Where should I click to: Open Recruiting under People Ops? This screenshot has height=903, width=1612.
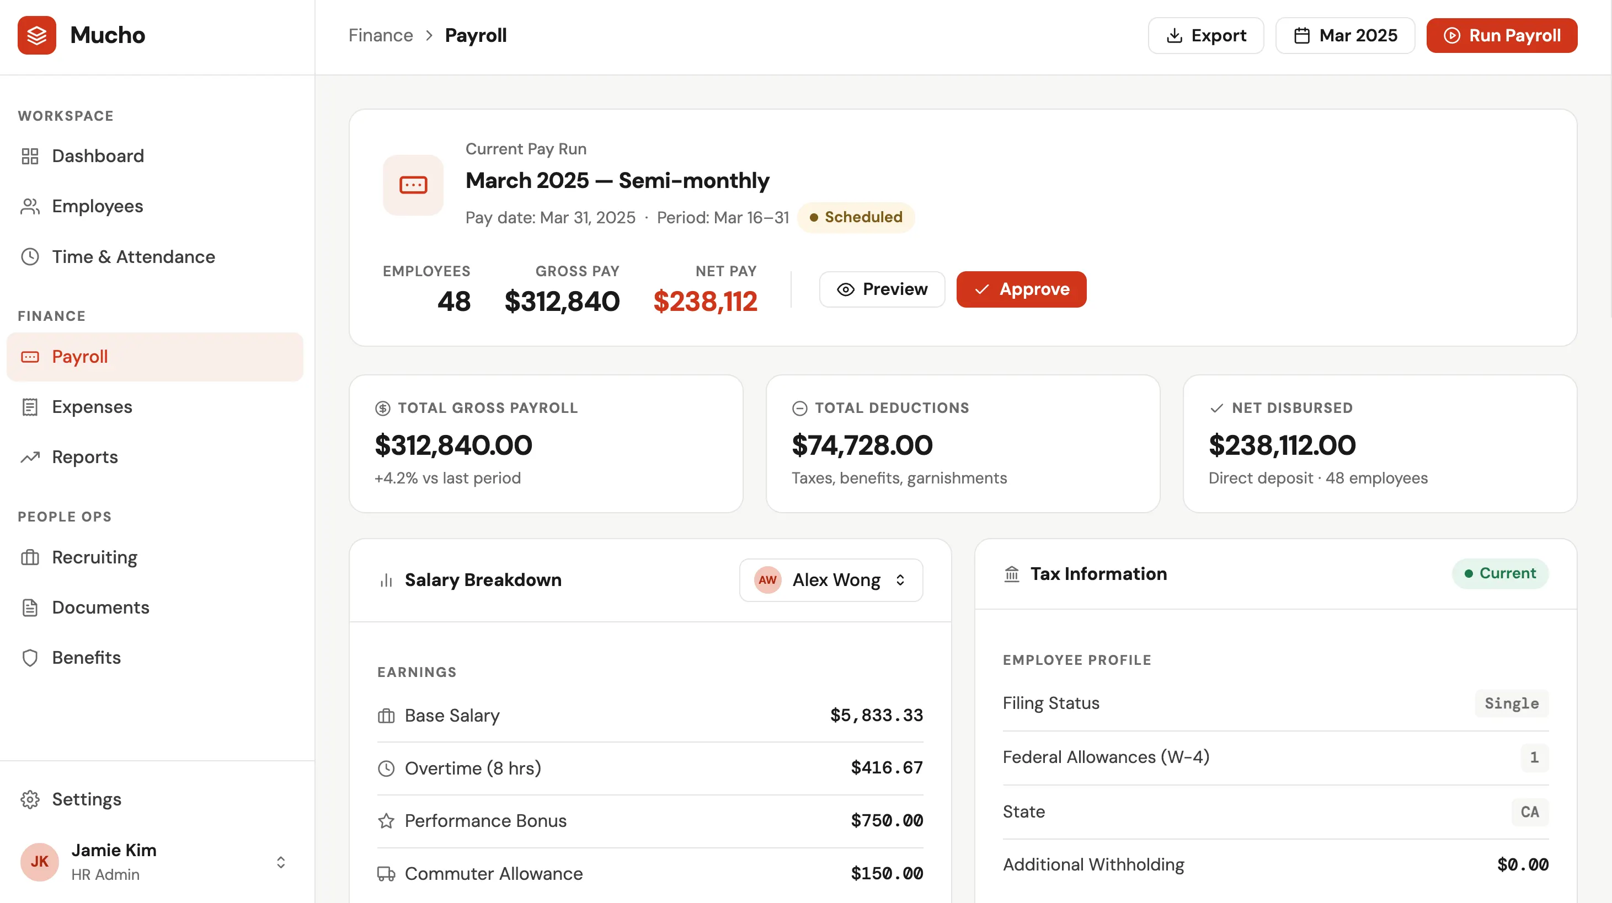(x=154, y=557)
